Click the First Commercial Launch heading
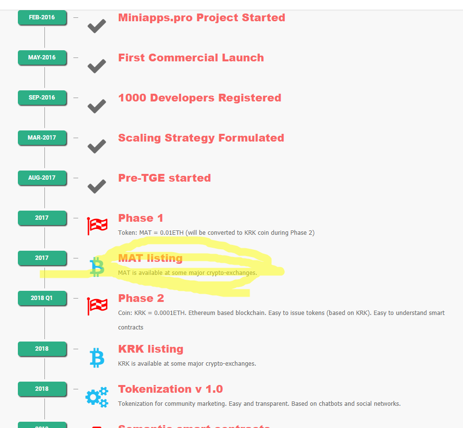463x428 pixels. (191, 57)
